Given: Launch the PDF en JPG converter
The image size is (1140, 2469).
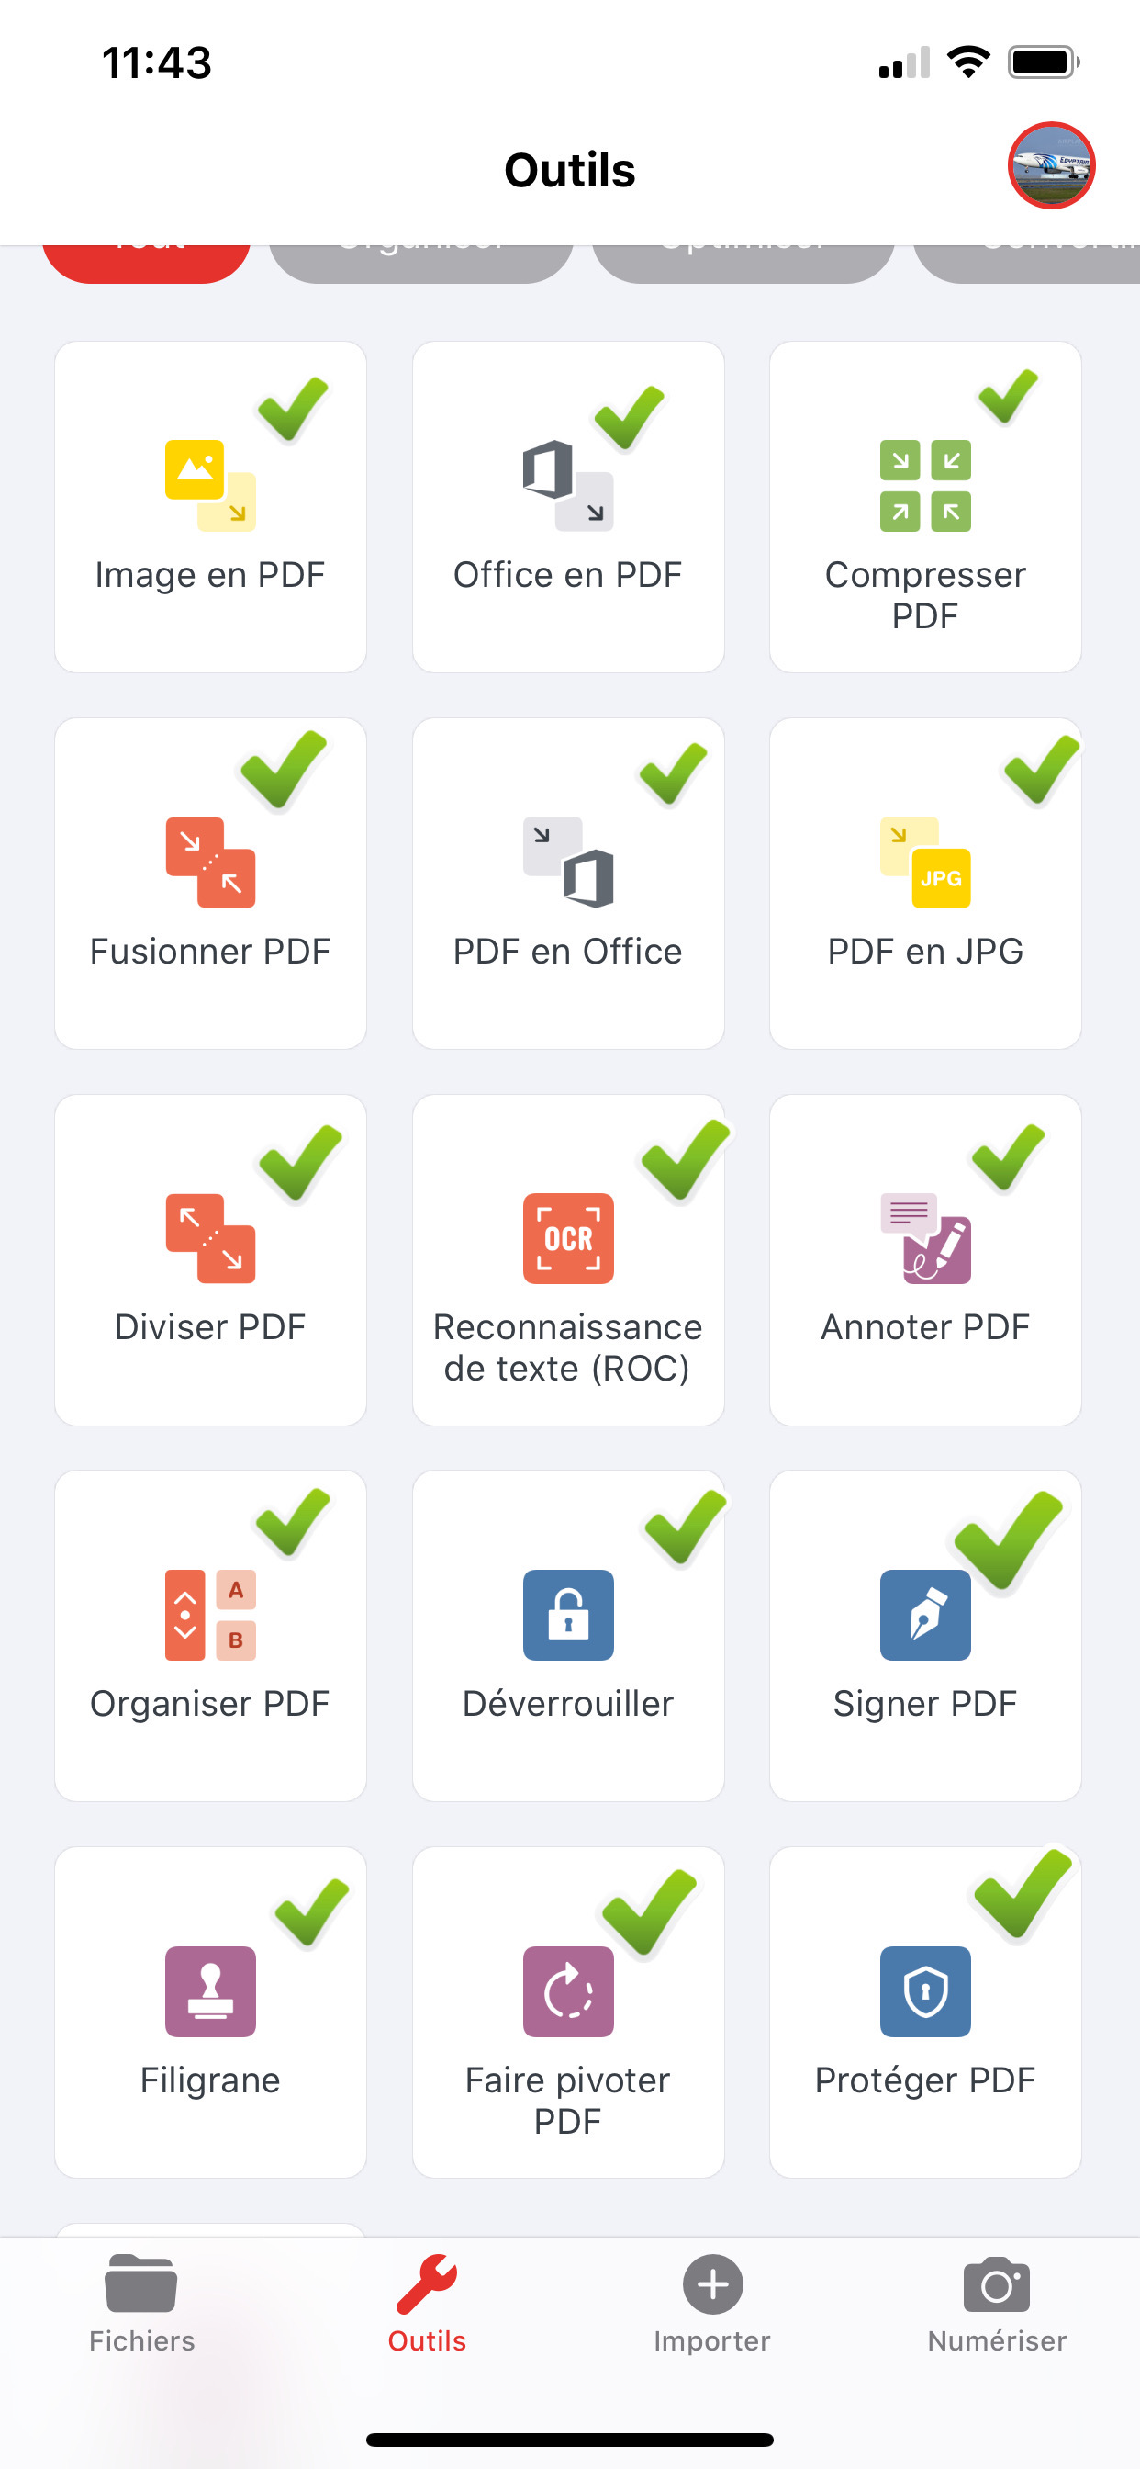Looking at the screenshot, I should point(924,884).
